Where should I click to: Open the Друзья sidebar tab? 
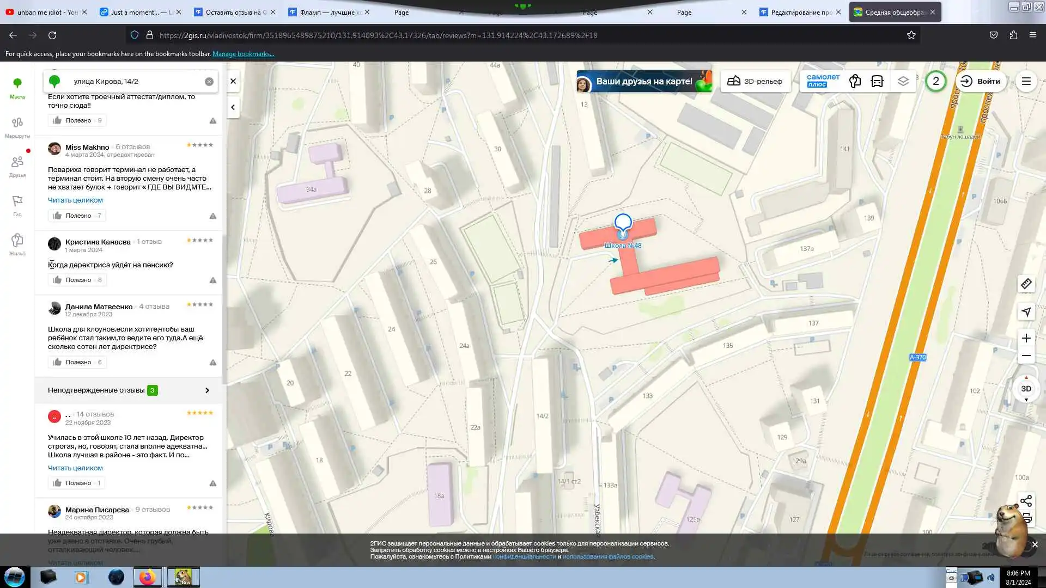[x=17, y=166]
